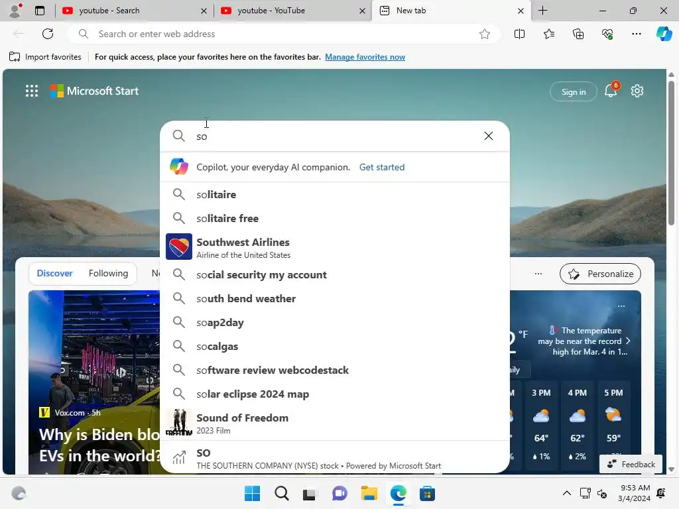Open taskbar Search icon
The width and height of the screenshot is (679, 509).
281,493
